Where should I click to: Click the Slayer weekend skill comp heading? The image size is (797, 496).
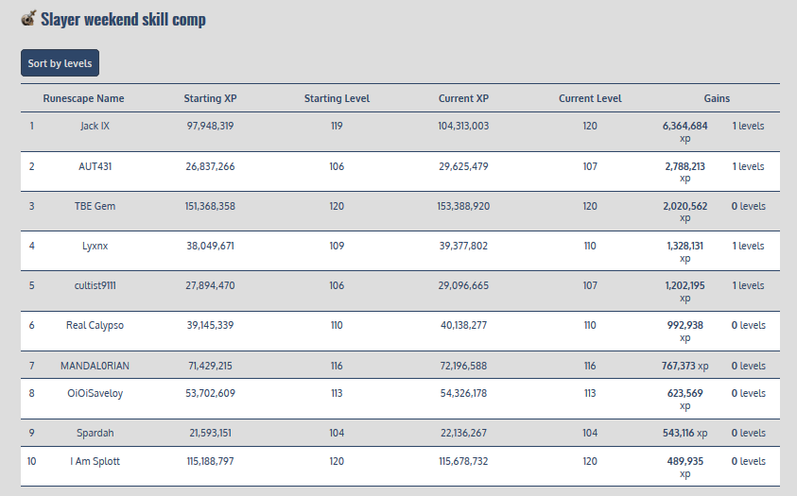[123, 19]
